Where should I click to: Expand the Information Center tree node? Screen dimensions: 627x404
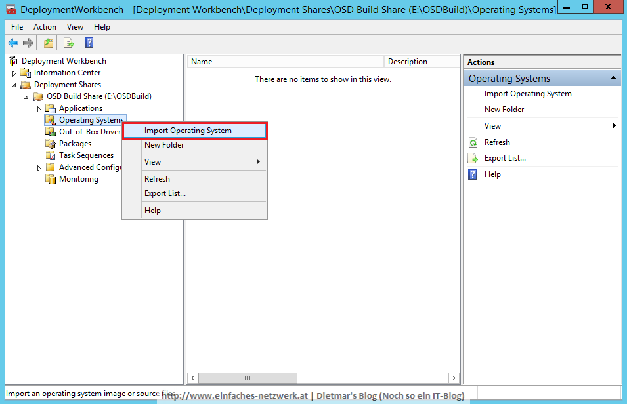click(x=14, y=73)
